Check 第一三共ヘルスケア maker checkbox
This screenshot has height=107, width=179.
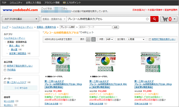[5, 82]
